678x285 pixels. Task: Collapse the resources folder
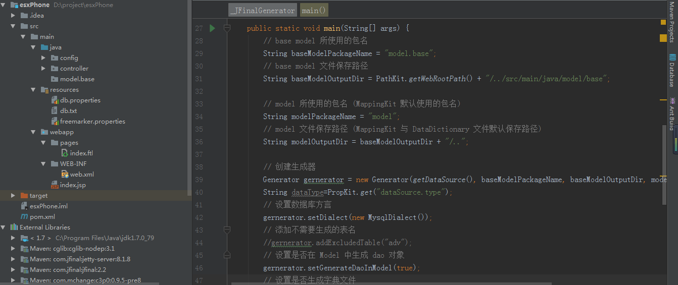(33, 89)
